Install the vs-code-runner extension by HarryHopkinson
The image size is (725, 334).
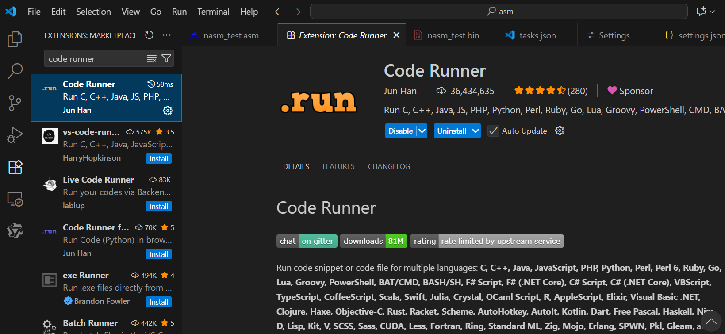pos(159,158)
